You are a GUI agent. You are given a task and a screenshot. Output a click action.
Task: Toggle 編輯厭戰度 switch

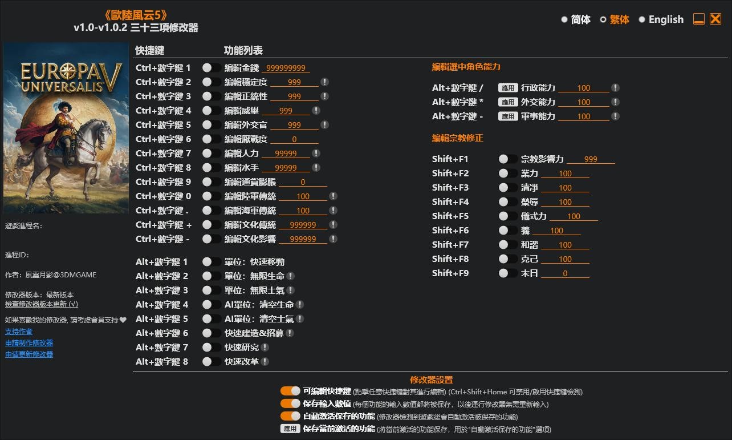[212, 139]
